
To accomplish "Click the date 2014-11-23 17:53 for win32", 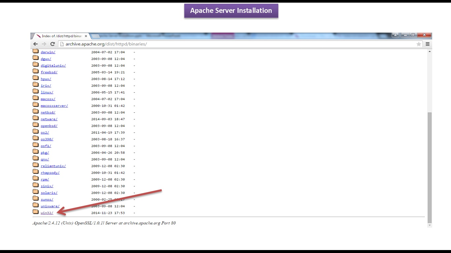I will [108, 213].
